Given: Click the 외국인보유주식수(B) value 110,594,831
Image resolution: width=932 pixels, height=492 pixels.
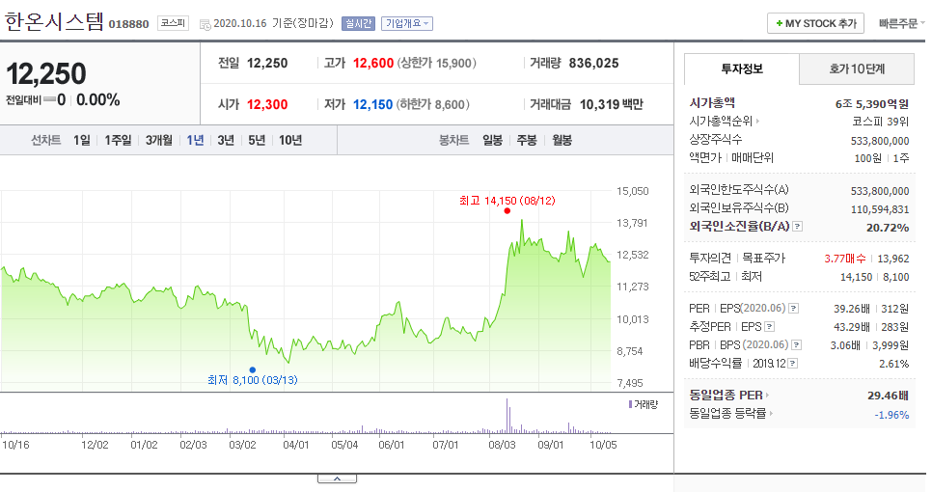Looking at the screenshot, I should (880, 209).
